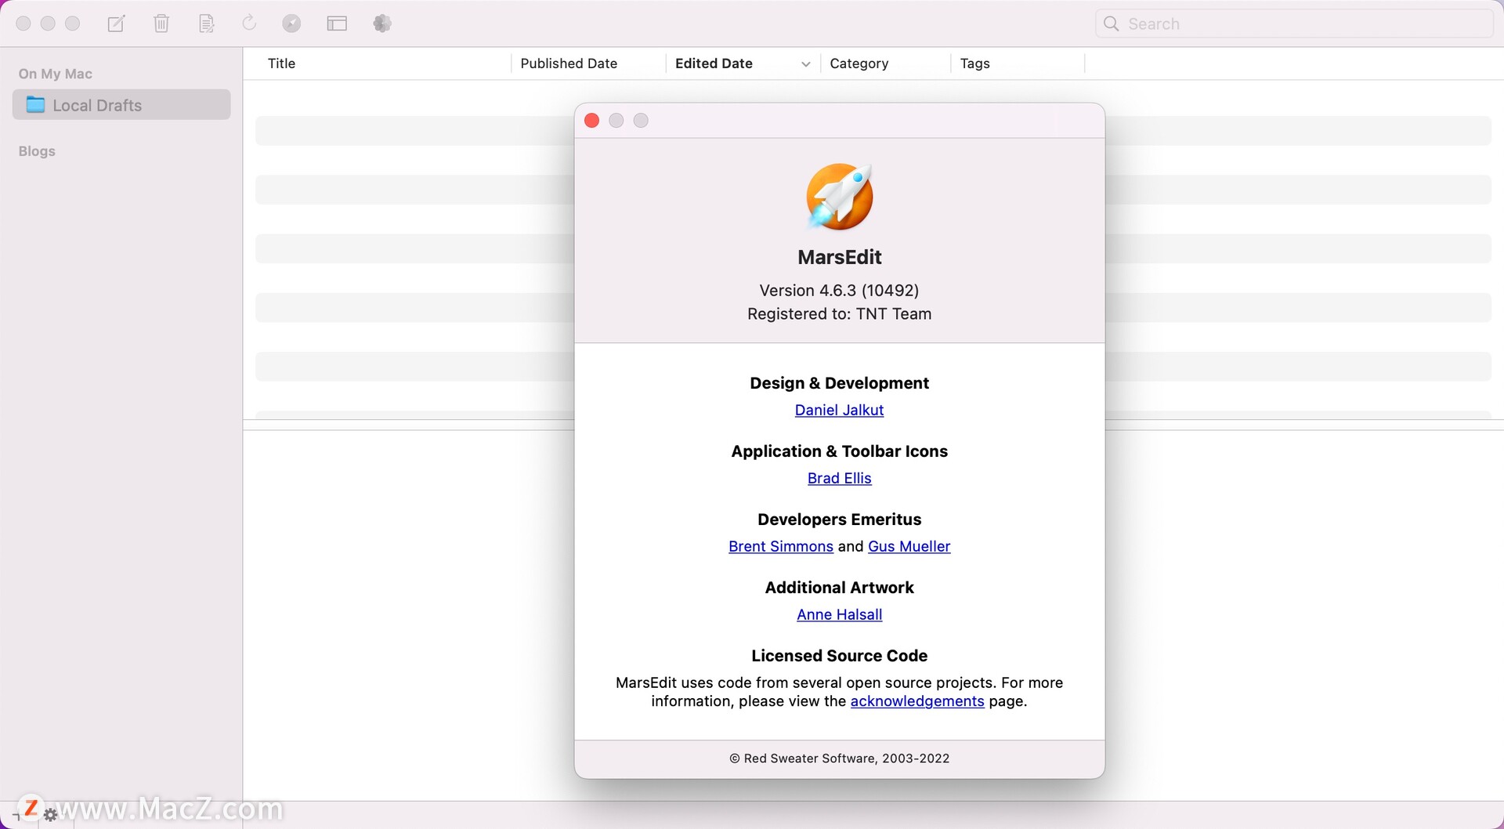Click the New Post compose icon
The image size is (1504, 829).
(x=116, y=24)
